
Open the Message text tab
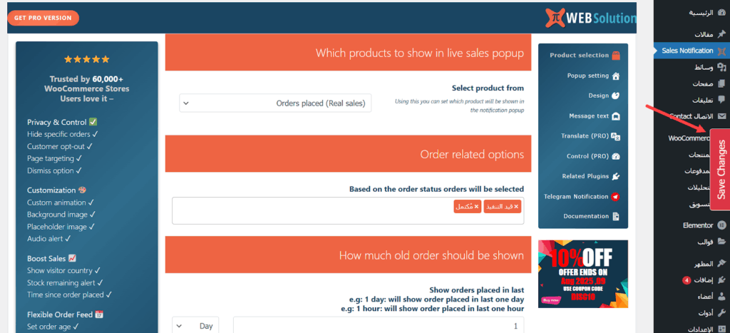click(589, 116)
